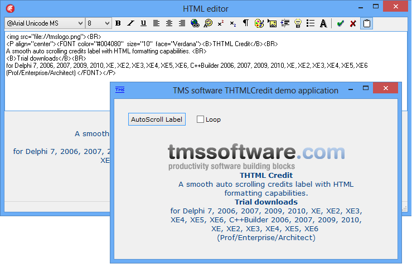This screenshot has width=412, height=264.
Task: Insert paragraph mark (pilcrow) tag
Action: pos(246,23)
